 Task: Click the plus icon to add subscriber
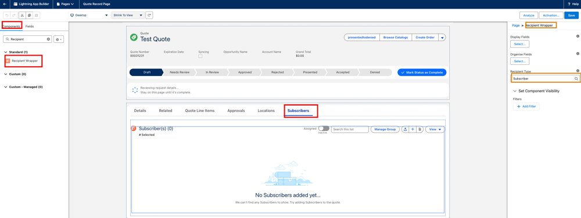pos(413,129)
